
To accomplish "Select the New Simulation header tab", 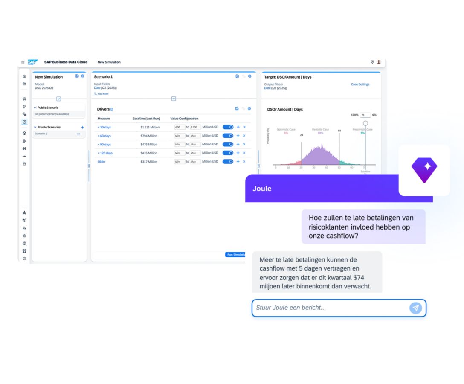I will 109,62.
